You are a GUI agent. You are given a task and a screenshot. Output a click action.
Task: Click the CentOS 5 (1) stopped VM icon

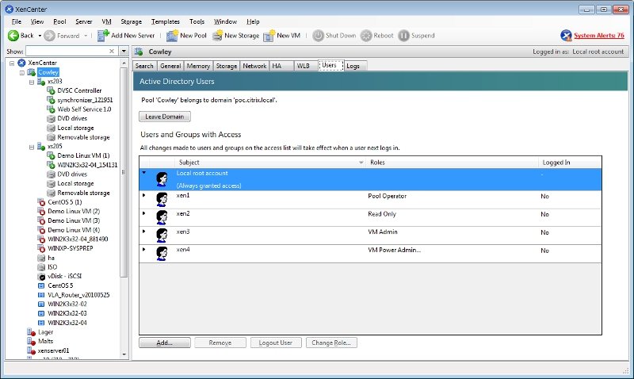click(x=41, y=202)
